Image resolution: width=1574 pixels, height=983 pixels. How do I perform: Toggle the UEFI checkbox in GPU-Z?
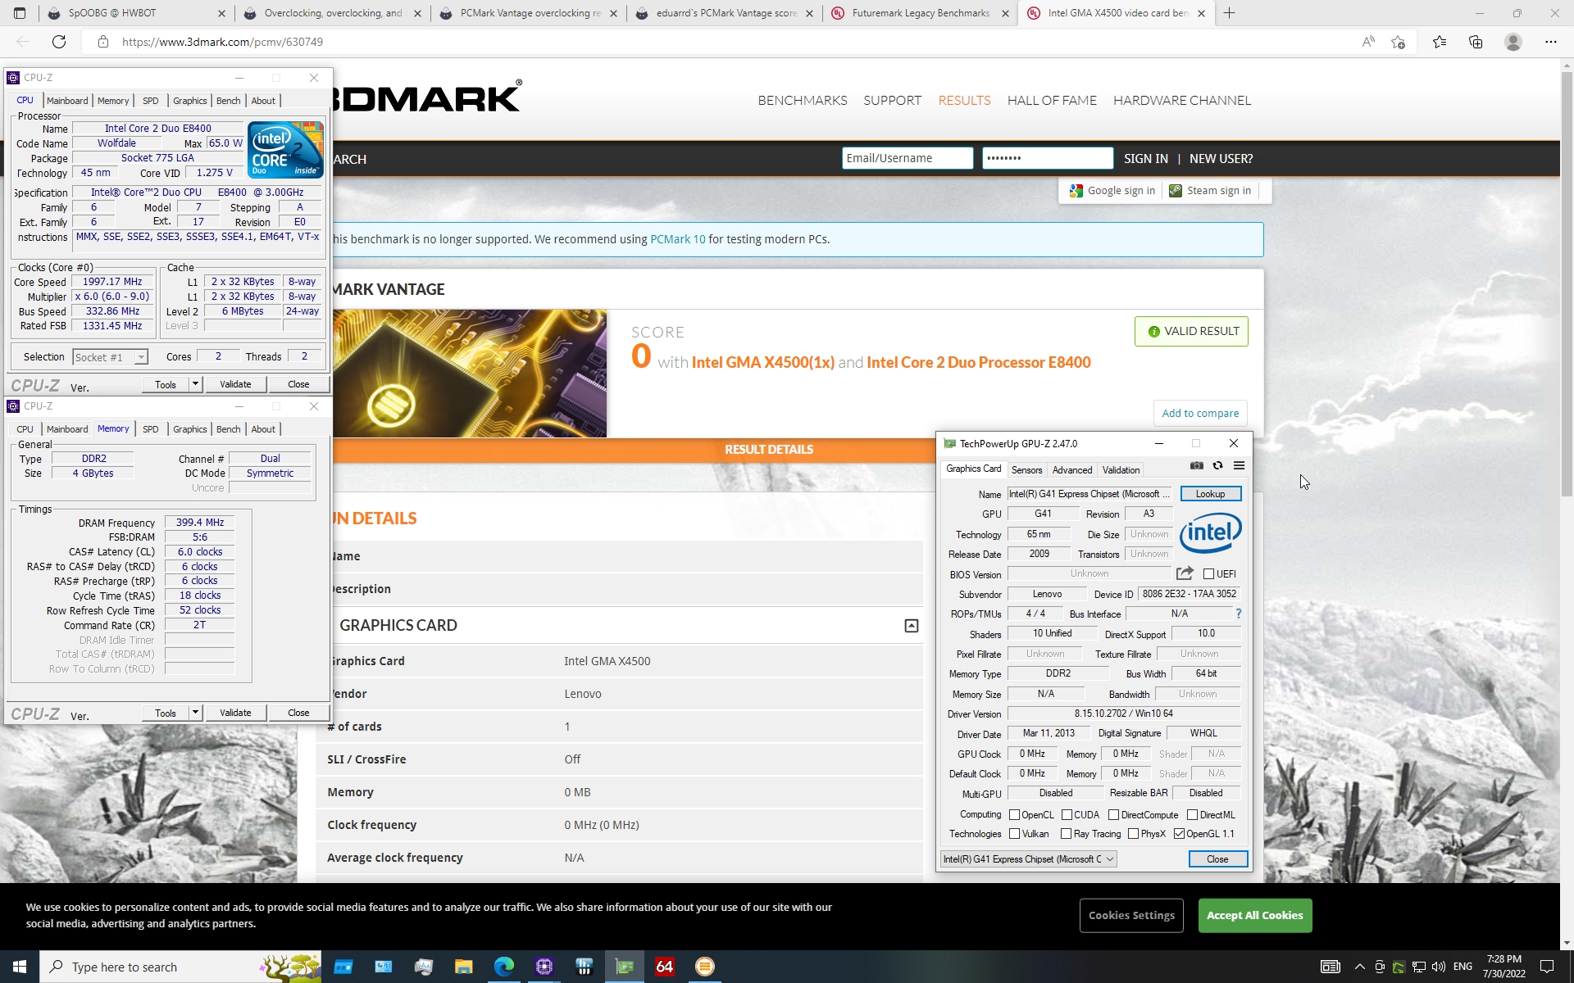1208,574
